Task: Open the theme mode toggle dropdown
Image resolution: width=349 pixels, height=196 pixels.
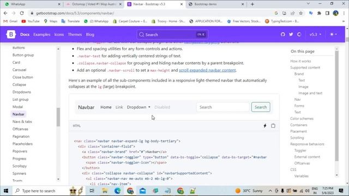Action: tap(333, 34)
